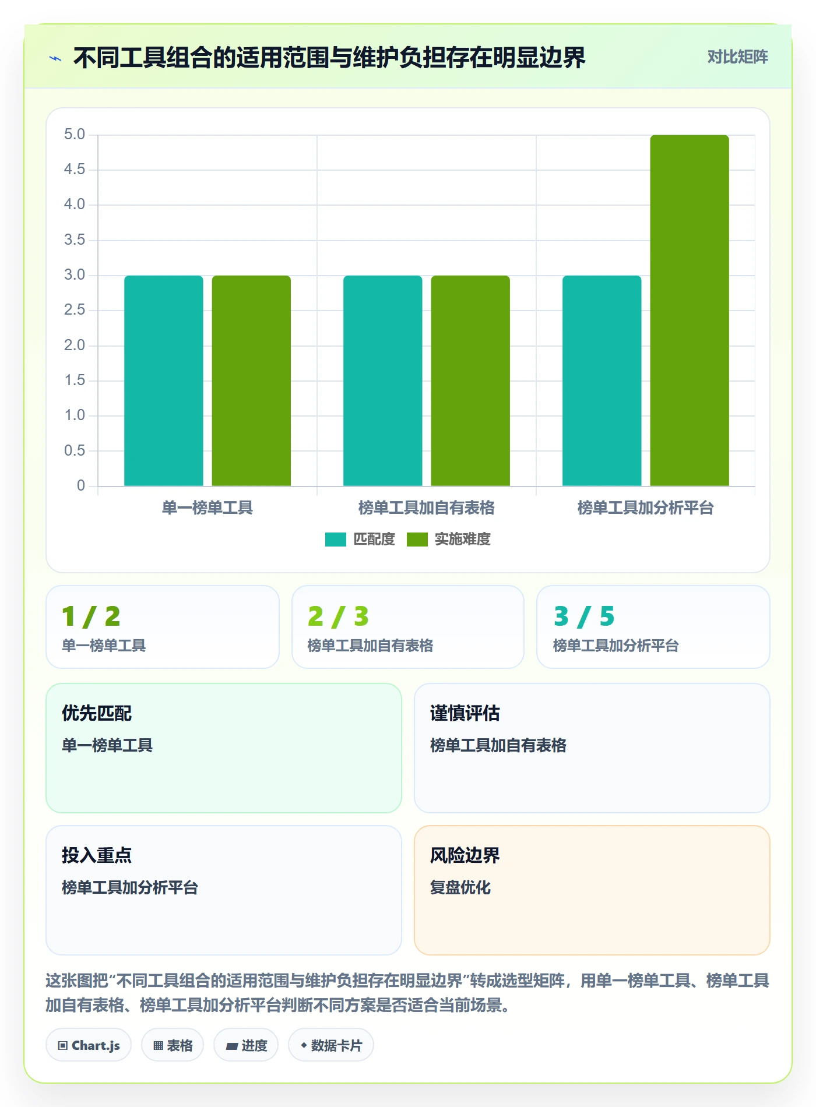Click the description paragraph below the matrix
The width and height of the screenshot is (816, 1107).
click(408, 993)
